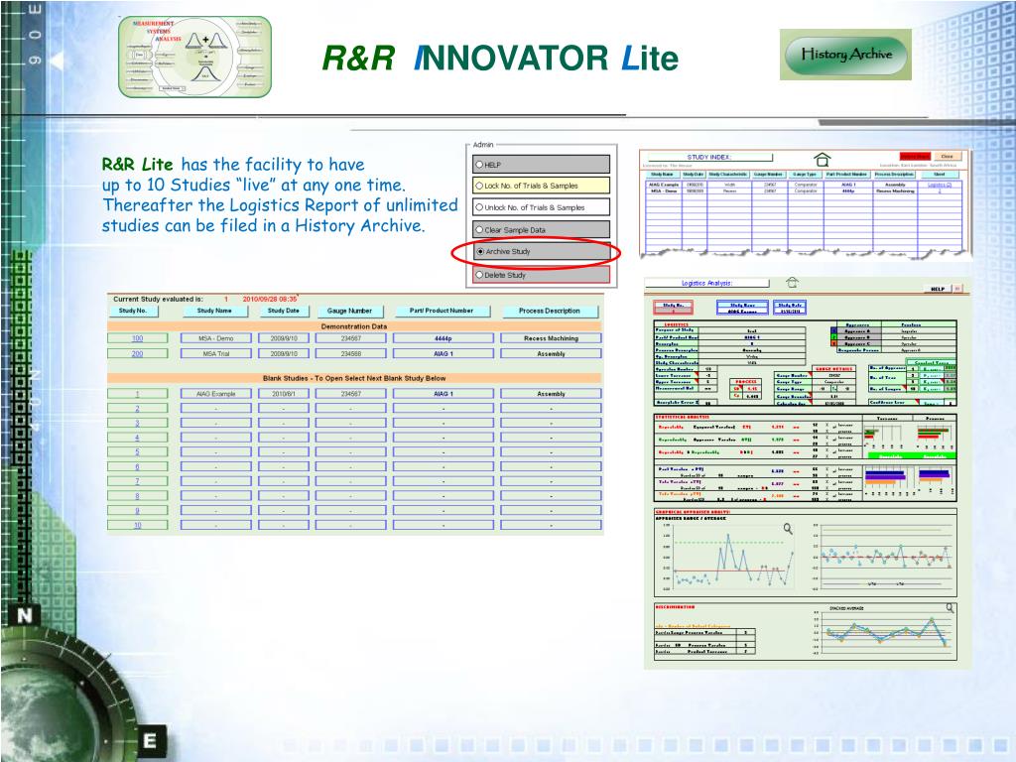Click the 'MSA Trial' study name cell

click(x=215, y=354)
